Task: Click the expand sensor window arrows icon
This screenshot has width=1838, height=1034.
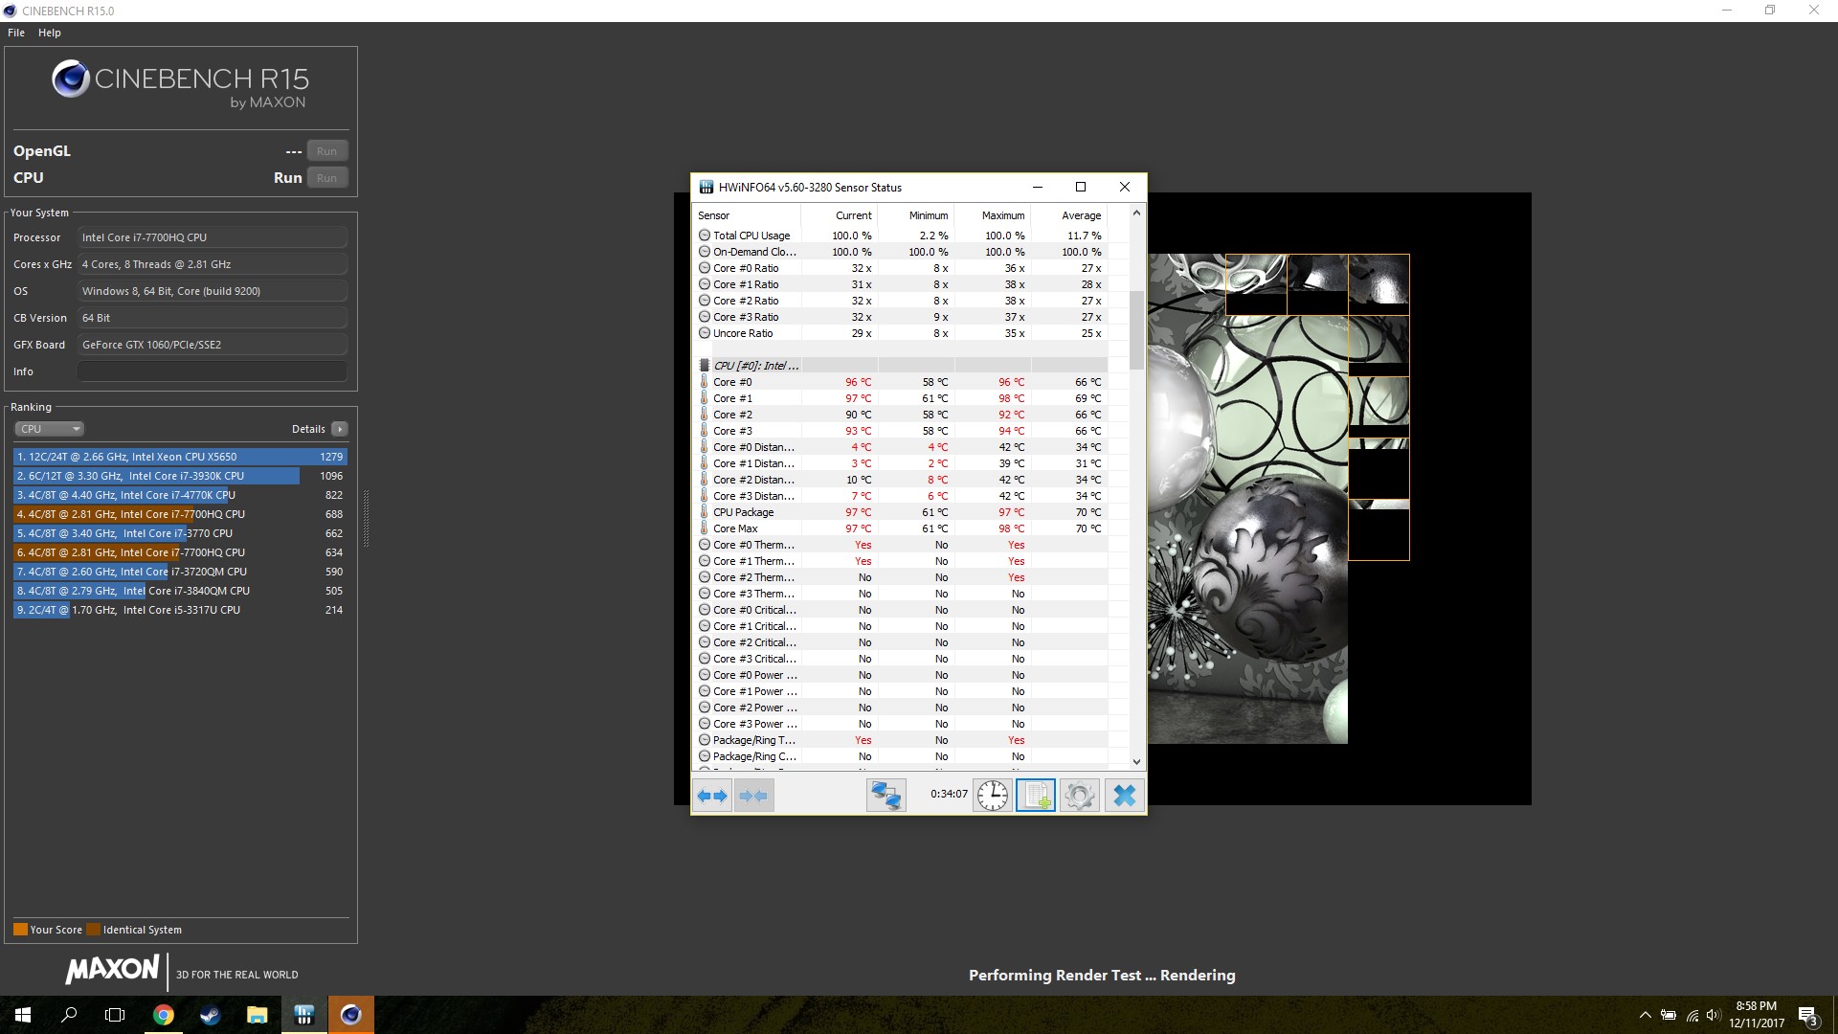Action: click(712, 796)
